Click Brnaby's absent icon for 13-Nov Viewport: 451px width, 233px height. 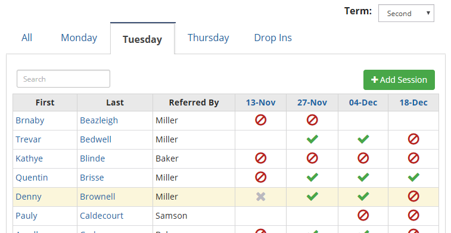pyautogui.click(x=260, y=120)
